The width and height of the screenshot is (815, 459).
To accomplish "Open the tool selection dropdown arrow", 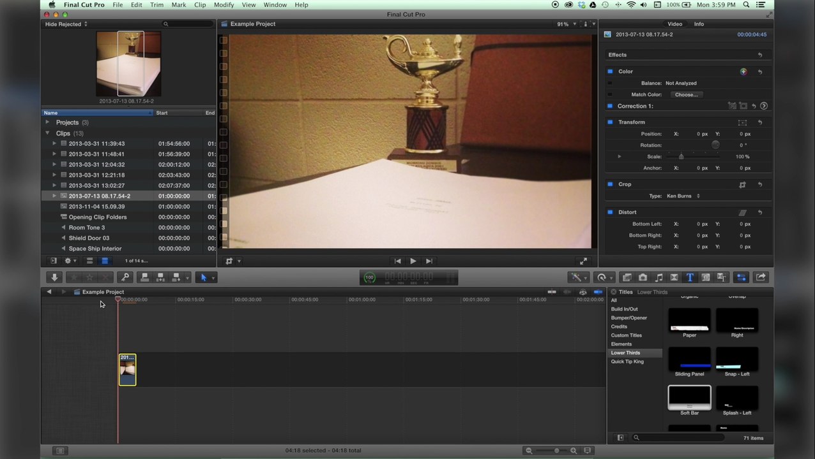I will (x=213, y=277).
